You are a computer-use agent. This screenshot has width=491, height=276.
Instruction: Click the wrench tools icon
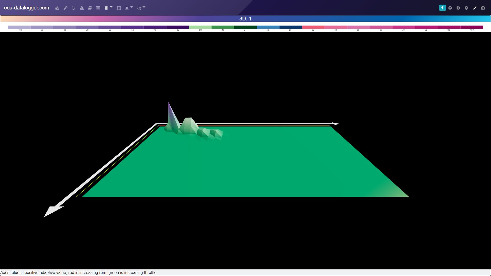[65, 8]
